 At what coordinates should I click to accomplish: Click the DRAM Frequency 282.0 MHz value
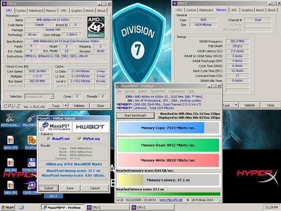[x=237, y=41]
